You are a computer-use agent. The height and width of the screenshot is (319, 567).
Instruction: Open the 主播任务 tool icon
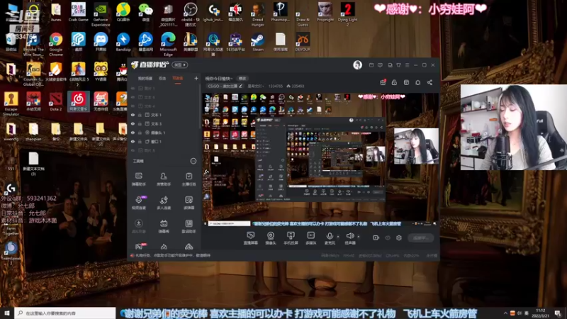(189, 179)
